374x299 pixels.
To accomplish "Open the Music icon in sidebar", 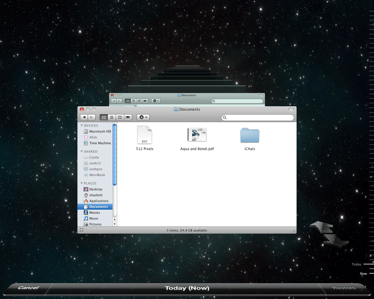I will click(x=86, y=218).
